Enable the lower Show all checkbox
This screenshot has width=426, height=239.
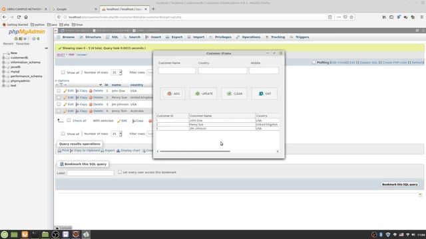tap(63, 133)
